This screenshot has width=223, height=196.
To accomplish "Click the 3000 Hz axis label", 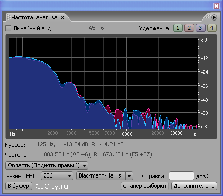I will pyautogui.click(x=71, y=133).
